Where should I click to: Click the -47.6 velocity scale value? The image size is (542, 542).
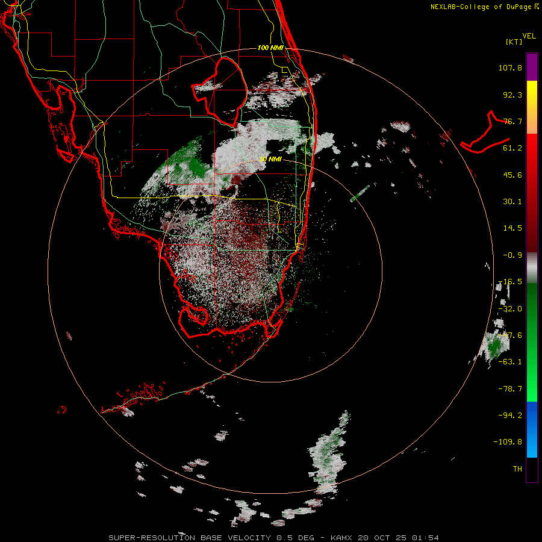point(510,335)
